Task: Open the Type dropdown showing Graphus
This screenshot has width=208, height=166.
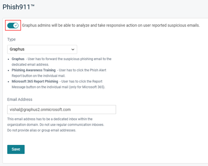Action: click(42, 49)
